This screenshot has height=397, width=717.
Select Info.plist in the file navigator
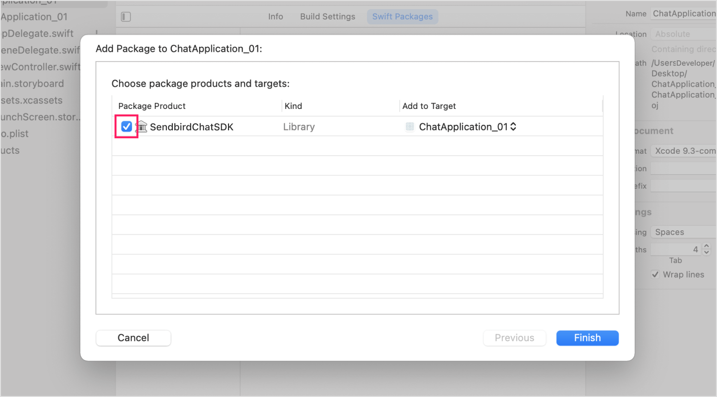pyautogui.click(x=14, y=134)
